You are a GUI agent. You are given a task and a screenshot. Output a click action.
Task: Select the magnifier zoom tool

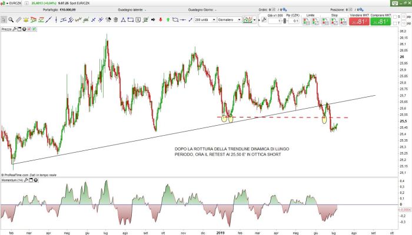[12, 20]
